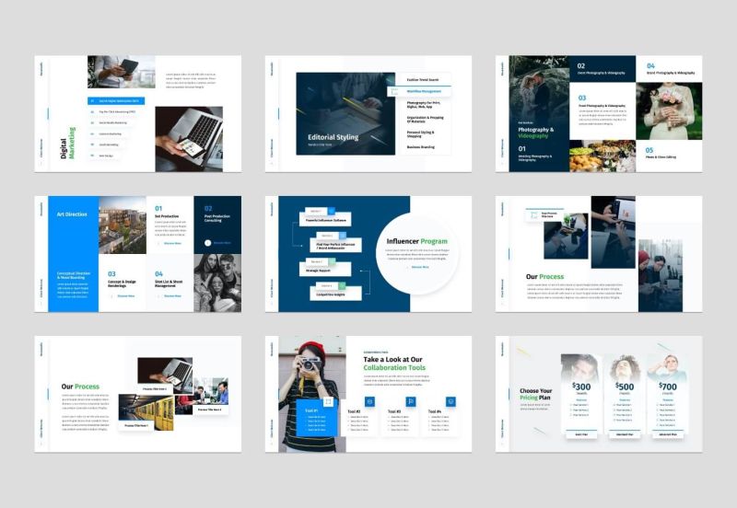Click the Tool #3 label
Viewport: 737px width, 508px height.
[394, 411]
